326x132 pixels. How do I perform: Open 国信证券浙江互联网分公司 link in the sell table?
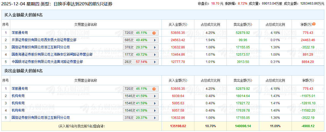point(41,118)
